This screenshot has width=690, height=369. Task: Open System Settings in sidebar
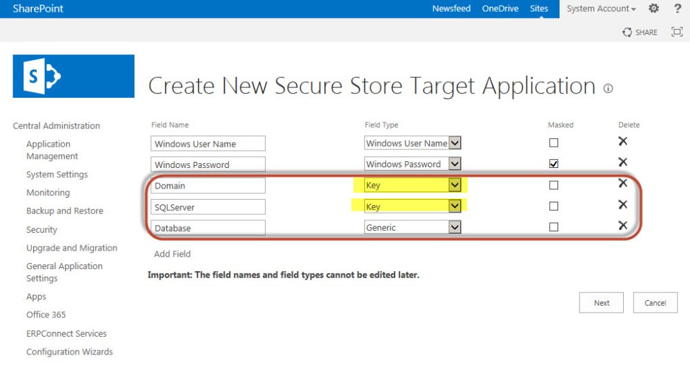[x=57, y=174]
